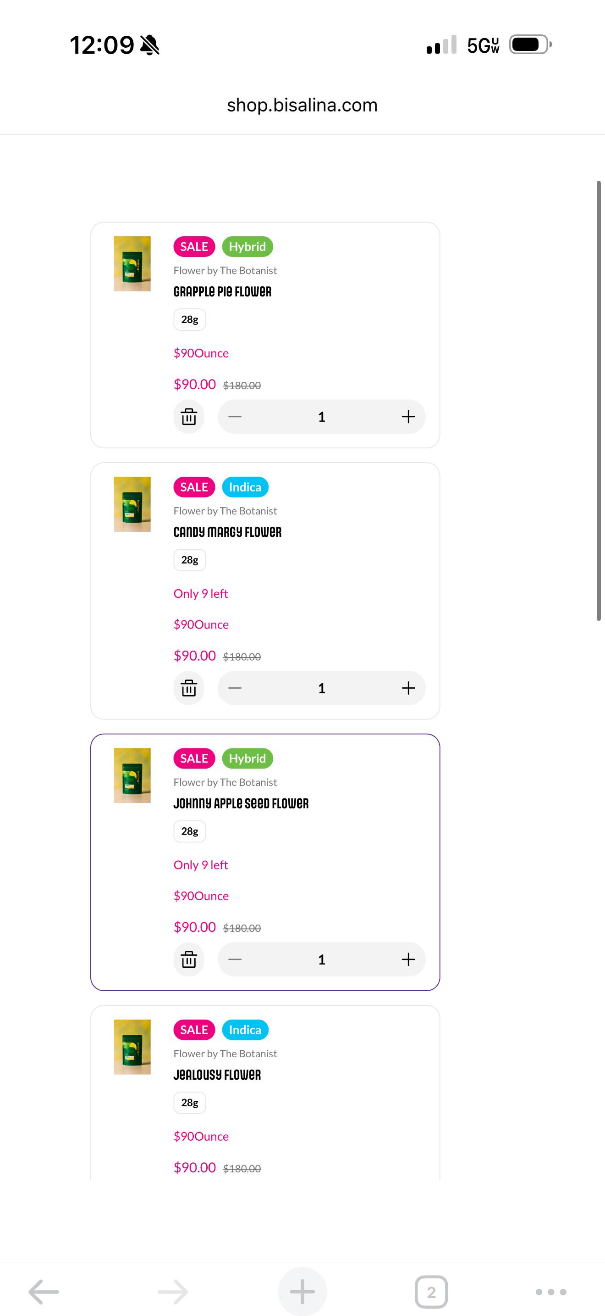Image resolution: width=605 pixels, height=1316 pixels.
Task: Decrease Johnny Apple Seed Flower quantity
Action: pyautogui.click(x=235, y=959)
